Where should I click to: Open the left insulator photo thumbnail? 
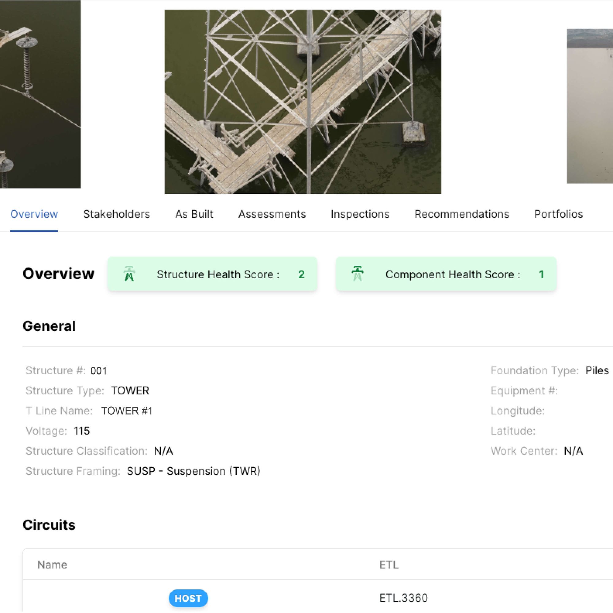click(x=40, y=94)
